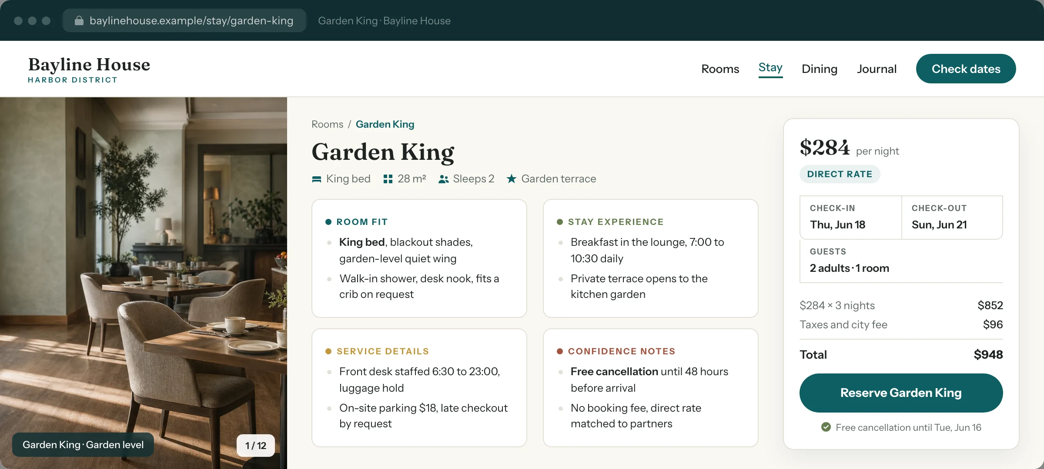Click the 'Free cancellation until 48 hours' bullet
This screenshot has height=469, width=1044.
tap(649, 380)
